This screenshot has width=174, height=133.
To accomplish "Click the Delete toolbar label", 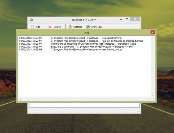I will [57, 27].
